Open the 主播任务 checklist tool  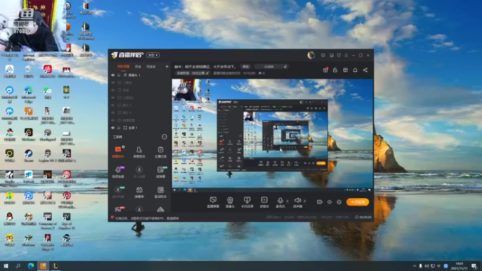160,152
